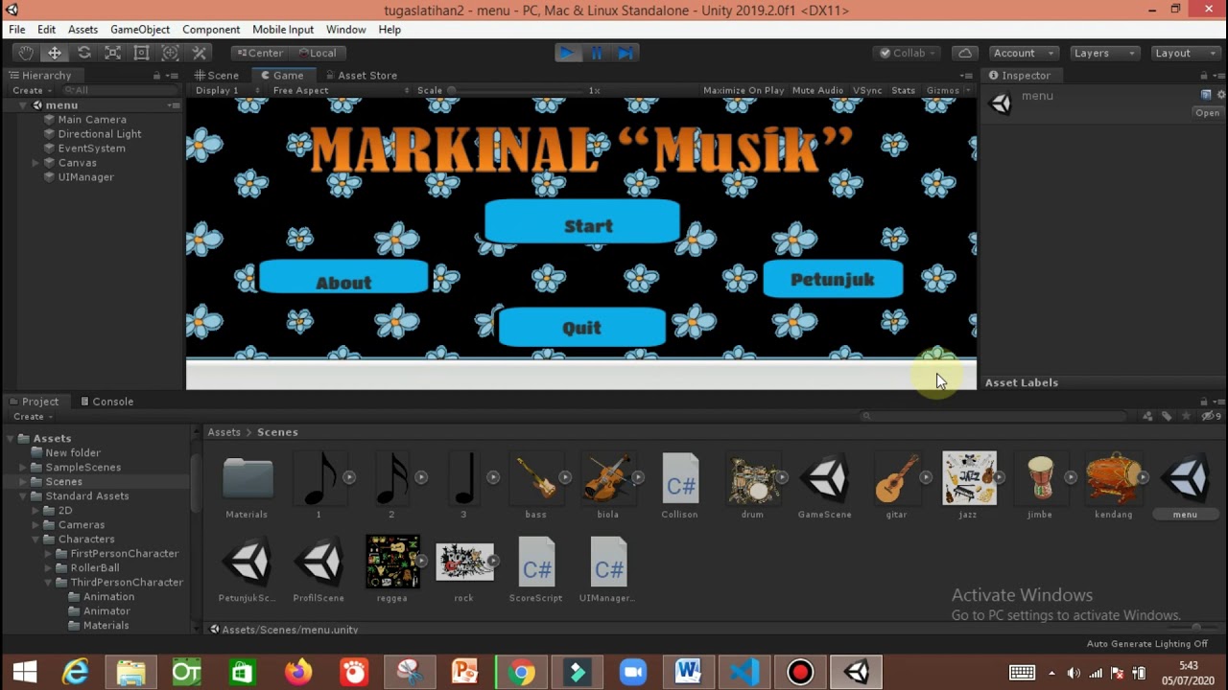The height and width of the screenshot is (690, 1228).
Task: Click the Petunjuk button in Game view
Action: 833,279
